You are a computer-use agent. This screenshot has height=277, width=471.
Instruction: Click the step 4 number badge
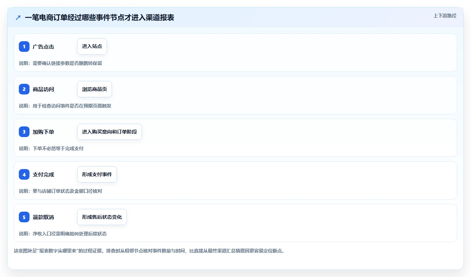click(x=24, y=174)
